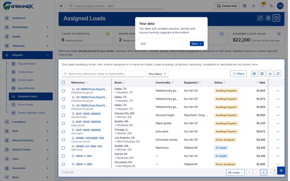Image resolution: width=290 pixels, height=181 pixels.
Task: Click the notifications bell icon
Action: click(262, 6)
